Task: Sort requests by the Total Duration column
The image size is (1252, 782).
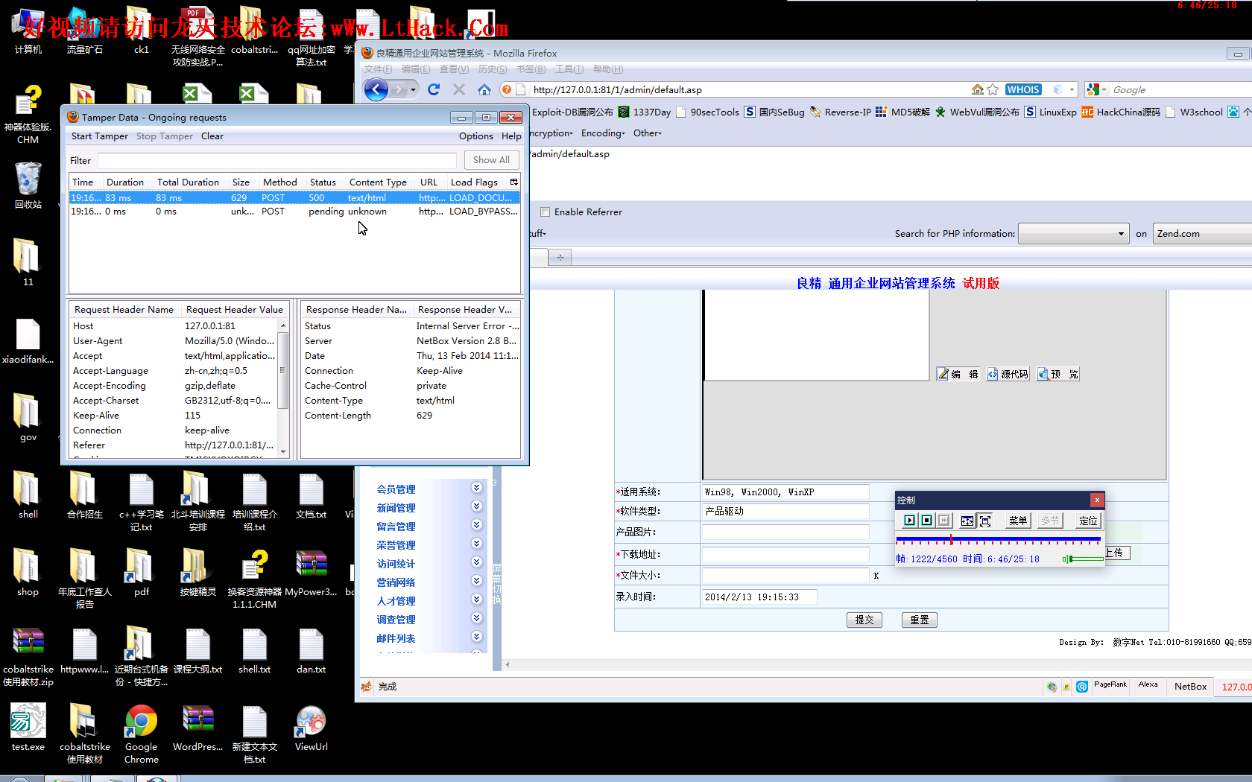Action: (188, 182)
